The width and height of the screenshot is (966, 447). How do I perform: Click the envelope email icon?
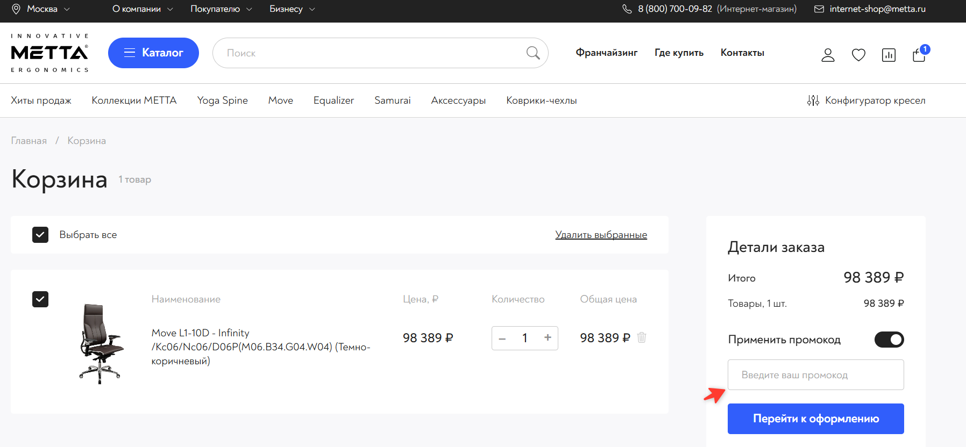click(x=819, y=9)
